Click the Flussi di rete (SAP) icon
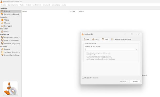This screenshot has width=160, height=97. coord(2,40)
